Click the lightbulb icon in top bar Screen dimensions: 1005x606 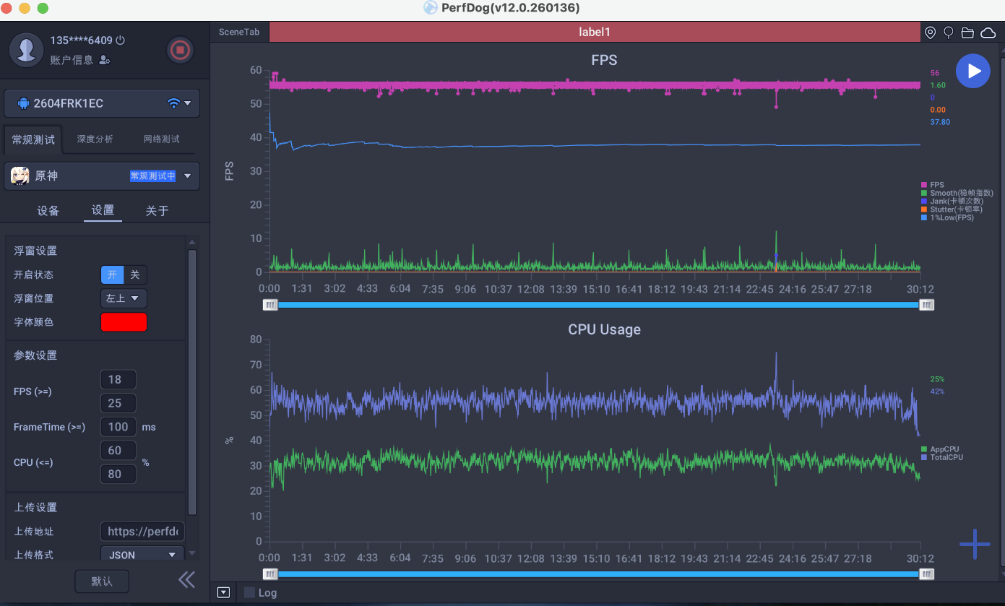[x=949, y=33]
